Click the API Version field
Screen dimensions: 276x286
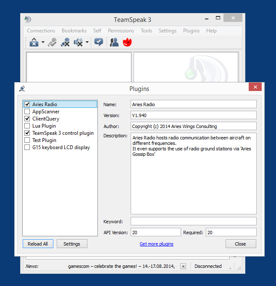pyautogui.click(x=156, y=232)
